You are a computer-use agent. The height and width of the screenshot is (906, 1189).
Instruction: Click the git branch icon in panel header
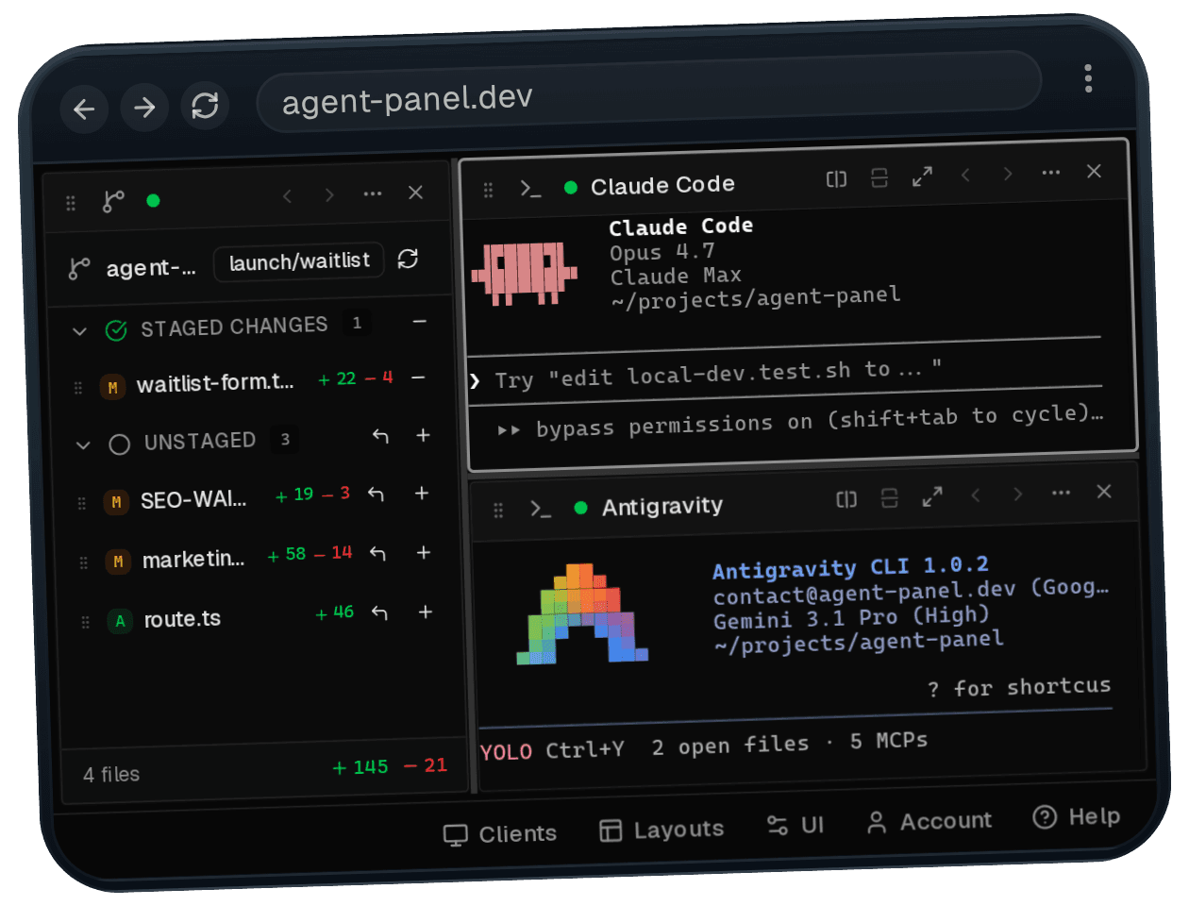click(x=113, y=201)
